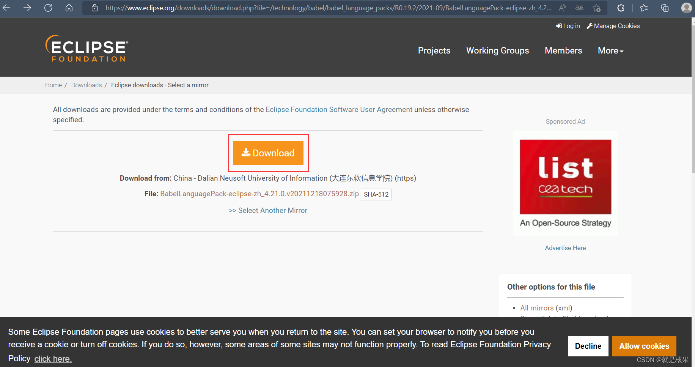Open the BabelLanguagePack-eclipse-zh zip file link
The height and width of the screenshot is (367, 695).
pos(259,194)
